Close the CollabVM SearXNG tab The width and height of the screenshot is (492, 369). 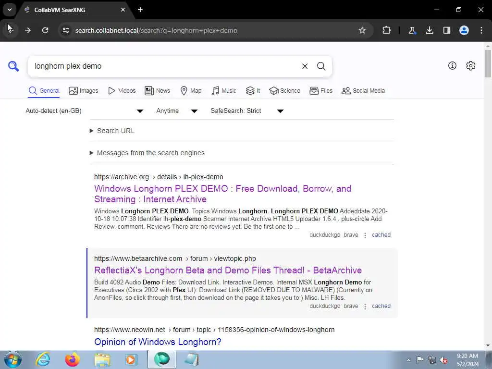123,10
